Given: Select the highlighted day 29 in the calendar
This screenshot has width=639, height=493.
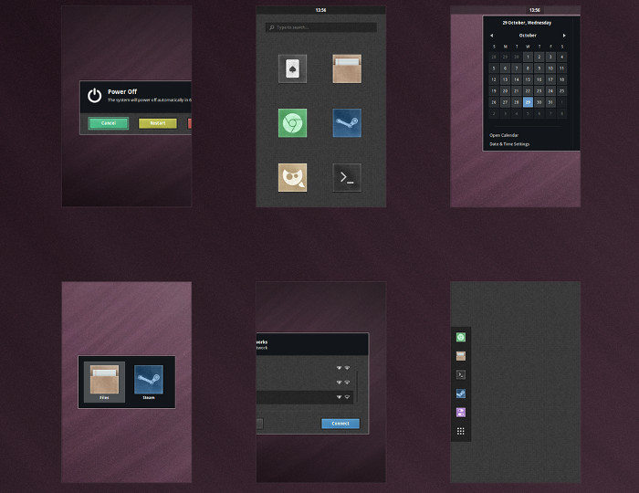Looking at the screenshot, I should 528,102.
